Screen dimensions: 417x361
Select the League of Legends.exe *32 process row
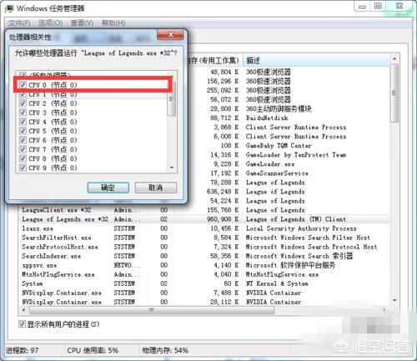(204, 219)
